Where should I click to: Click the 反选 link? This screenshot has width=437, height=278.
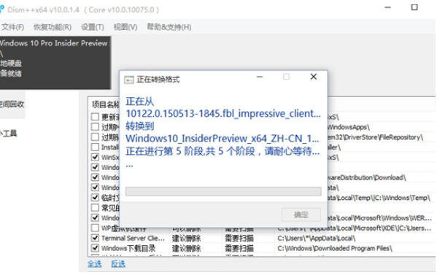pyautogui.click(x=118, y=264)
